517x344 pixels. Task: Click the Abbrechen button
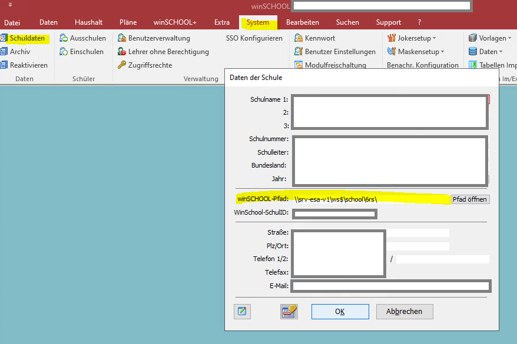(x=404, y=312)
